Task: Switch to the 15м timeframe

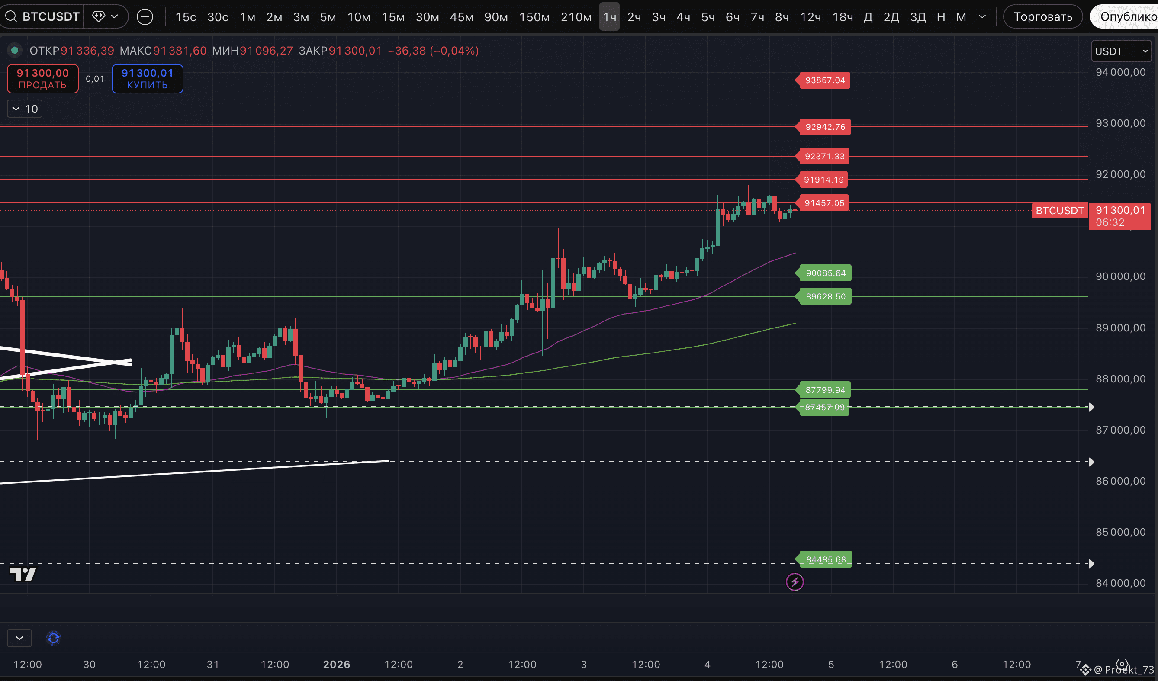Action: click(x=393, y=17)
